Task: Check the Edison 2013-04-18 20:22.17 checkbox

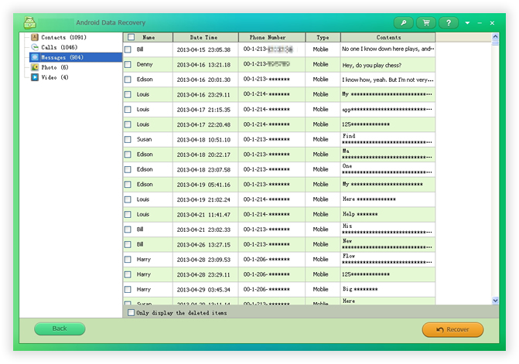Action: point(128,155)
